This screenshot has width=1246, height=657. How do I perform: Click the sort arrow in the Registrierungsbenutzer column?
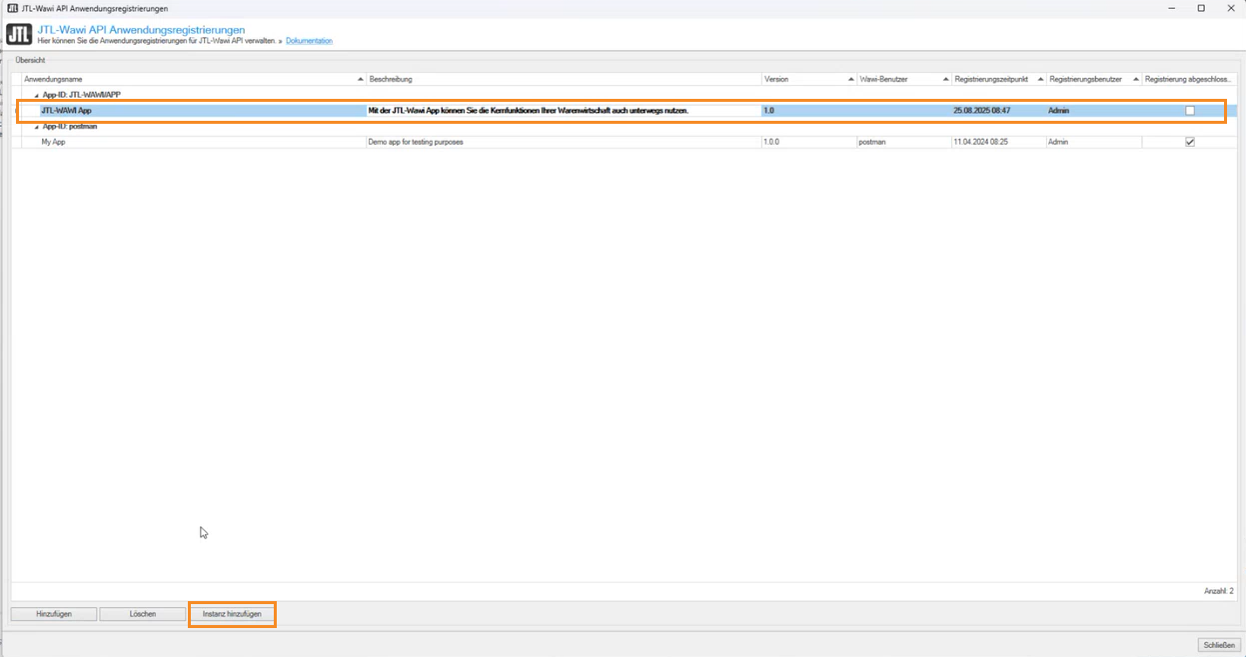tap(1136, 79)
